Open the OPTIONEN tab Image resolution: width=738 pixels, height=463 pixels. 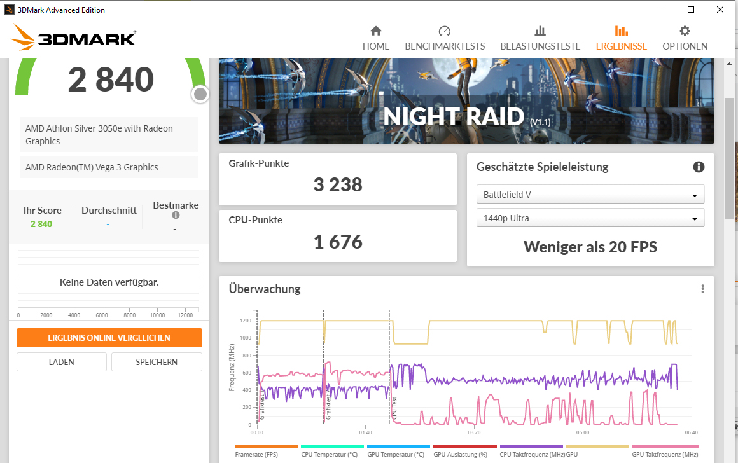(685, 39)
